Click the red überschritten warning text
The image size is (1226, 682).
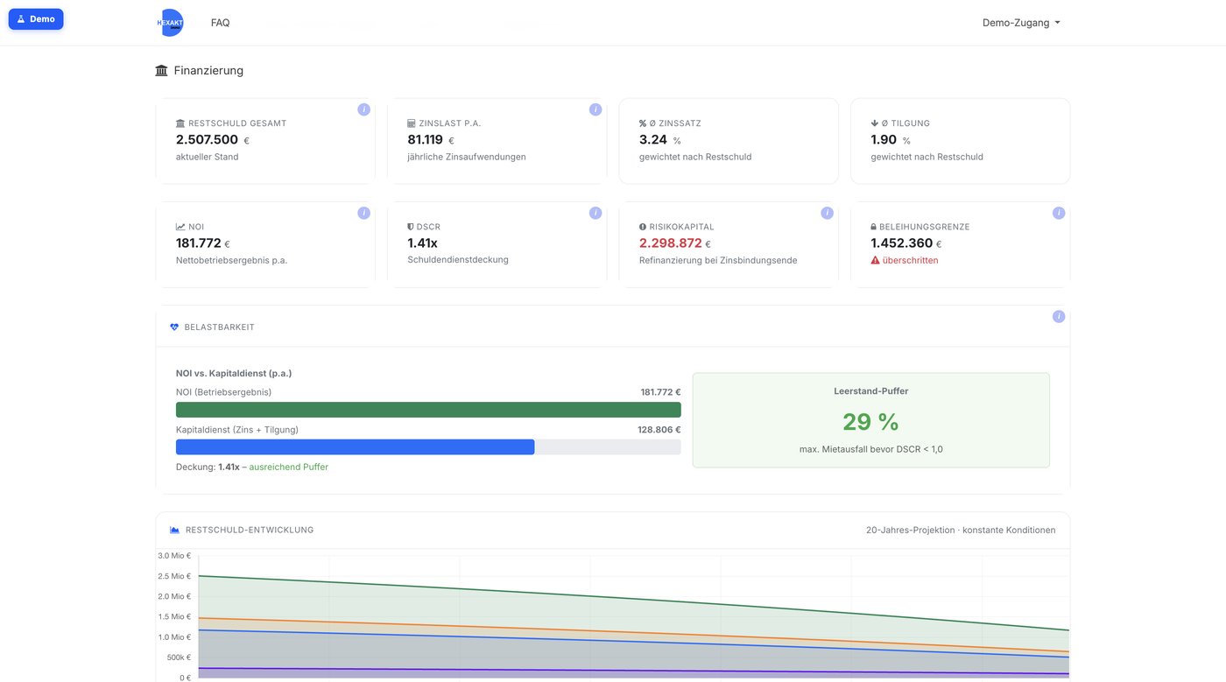pyautogui.click(x=911, y=260)
